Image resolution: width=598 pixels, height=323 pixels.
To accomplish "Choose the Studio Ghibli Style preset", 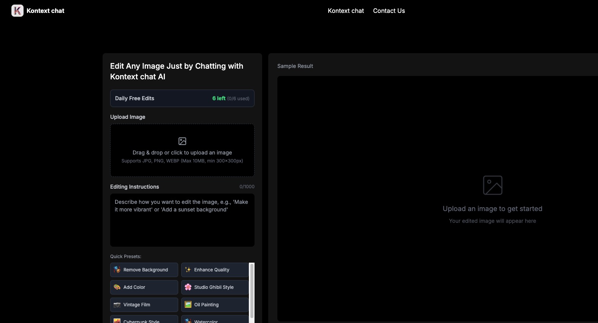I will click(214, 287).
